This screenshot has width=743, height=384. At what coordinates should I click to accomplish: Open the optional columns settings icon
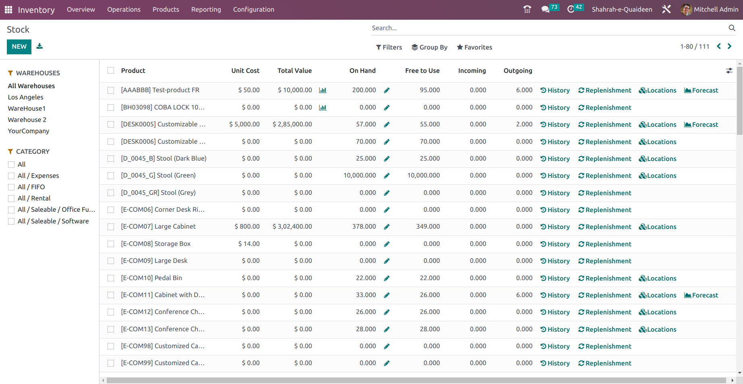(x=729, y=71)
